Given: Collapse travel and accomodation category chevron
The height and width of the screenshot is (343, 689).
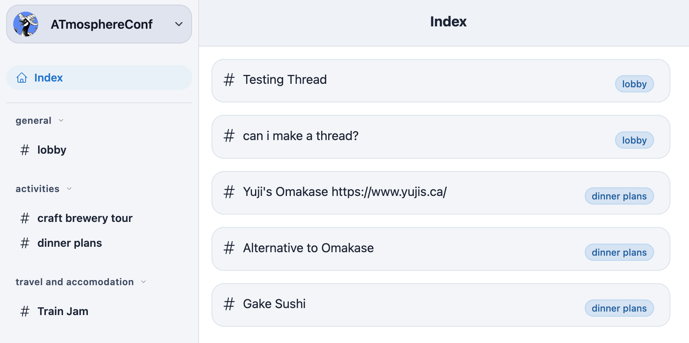Looking at the screenshot, I should tap(143, 282).
